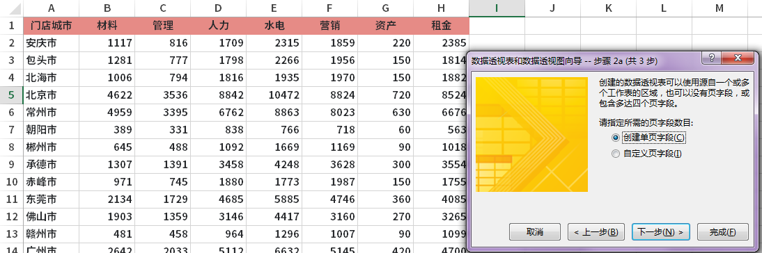Image resolution: width=762 pixels, height=253 pixels.
Task: Select the cell 安庆市
Action: [x=52, y=43]
